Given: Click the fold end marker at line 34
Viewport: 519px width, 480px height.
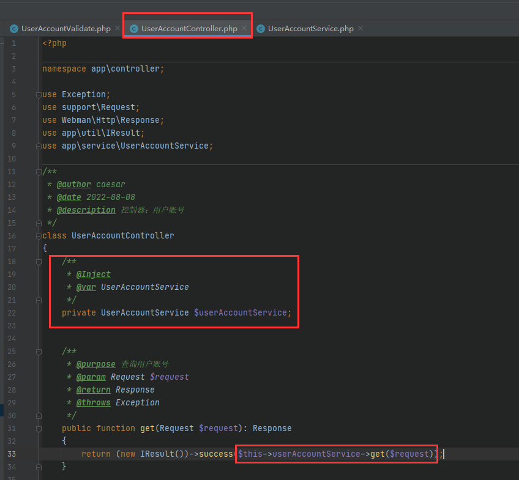Looking at the screenshot, I should [x=39, y=467].
